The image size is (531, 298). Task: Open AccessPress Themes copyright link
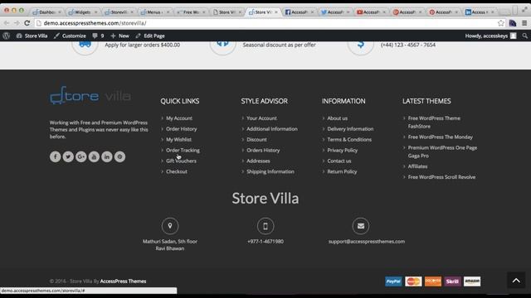123,281
